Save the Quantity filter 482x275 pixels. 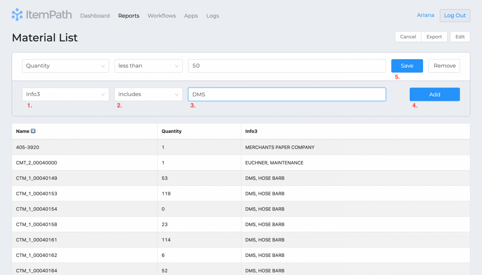[x=407, y=66]
